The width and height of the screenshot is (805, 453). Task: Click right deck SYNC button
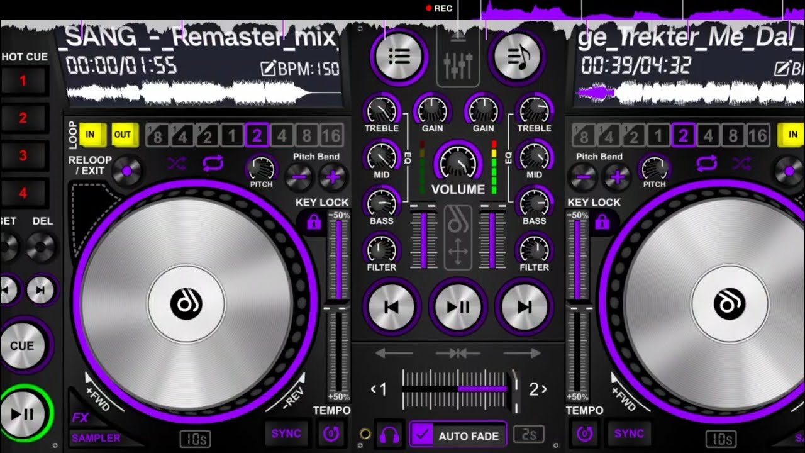pyautogui.click(x=629, y=433)
